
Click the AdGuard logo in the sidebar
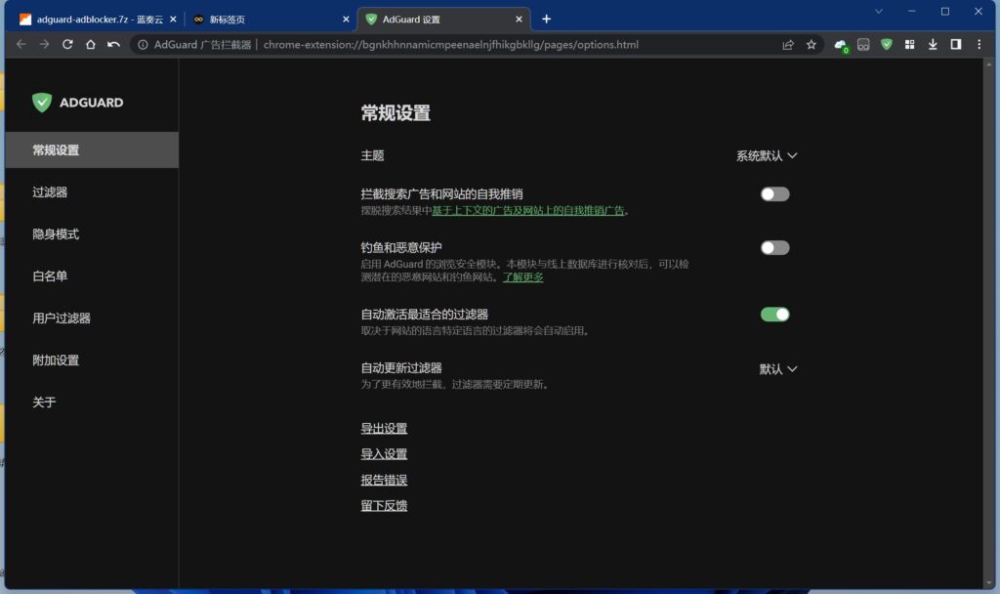pyautogui.click(x=78, y=102)
